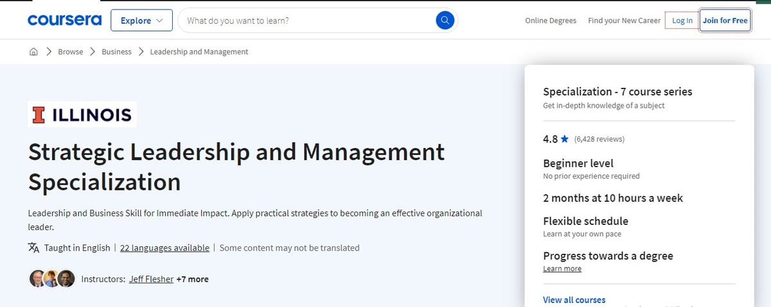Click the blue search magnifier button
The width and height of the screenshot is (771, 307).
tap(445, 21)
